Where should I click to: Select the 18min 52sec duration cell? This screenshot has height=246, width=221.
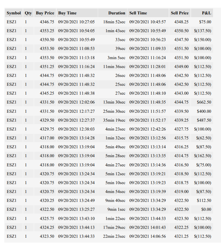pyautogui.click(x=113, y=22)
